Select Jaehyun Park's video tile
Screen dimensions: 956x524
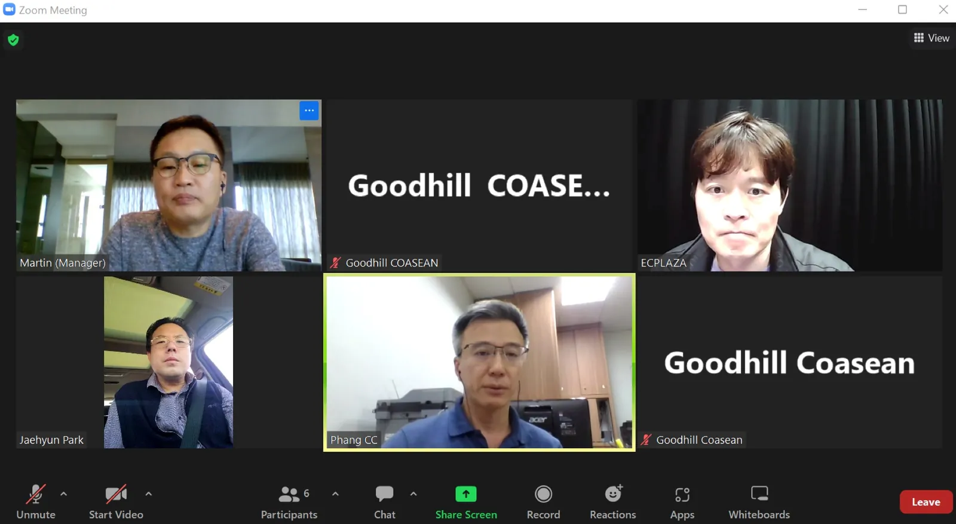click(168, 362)
